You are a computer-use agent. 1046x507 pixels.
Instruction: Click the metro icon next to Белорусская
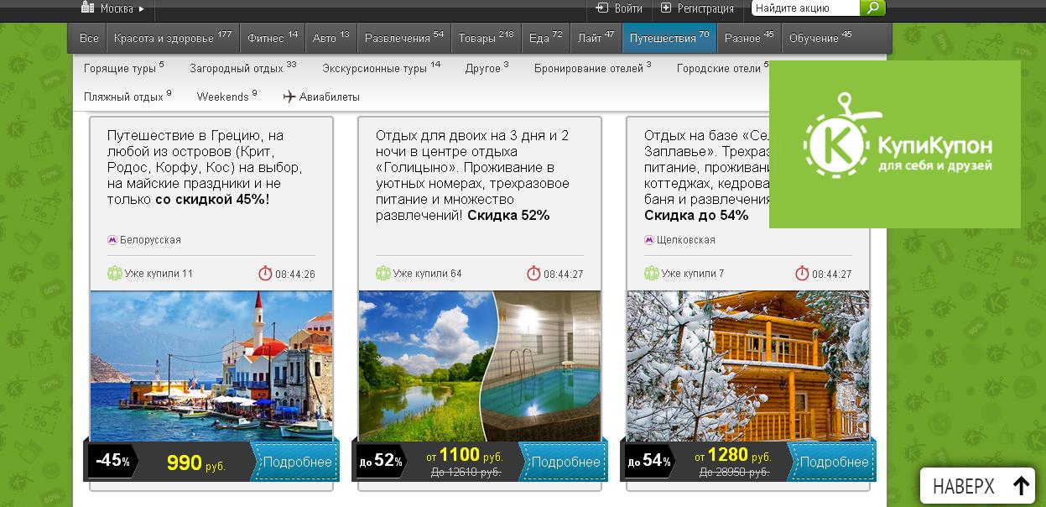[112, 240]
